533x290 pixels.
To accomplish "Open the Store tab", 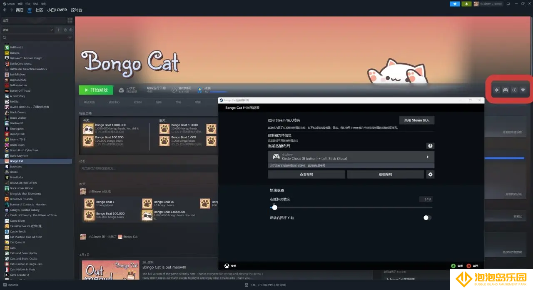I will pos(20,10).
